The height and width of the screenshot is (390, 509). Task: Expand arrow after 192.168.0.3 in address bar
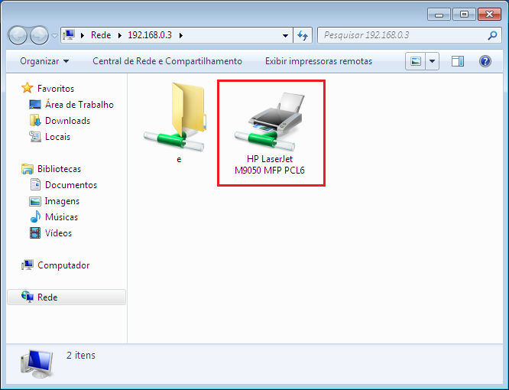point(181,35)
